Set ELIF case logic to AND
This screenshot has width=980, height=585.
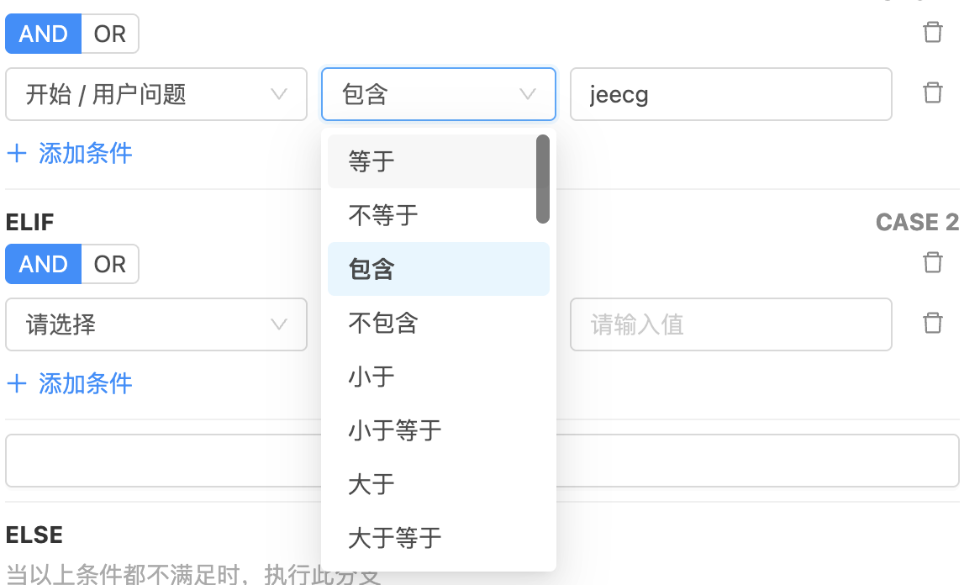[x=44, y=264]
